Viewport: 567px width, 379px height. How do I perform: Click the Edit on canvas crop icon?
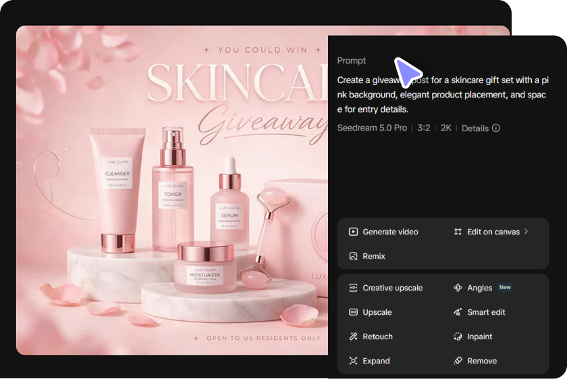pos(458,232)
